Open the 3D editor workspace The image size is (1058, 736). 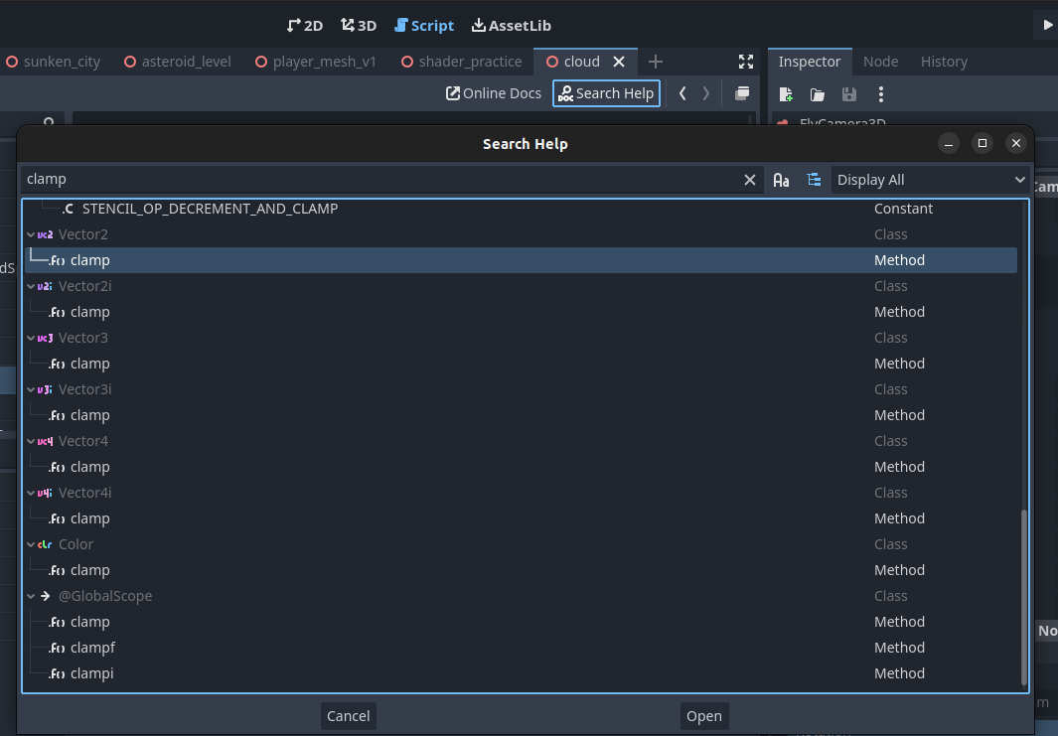click(357, 25)
